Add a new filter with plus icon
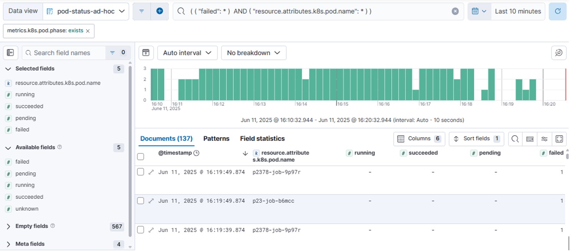Image resolution: width=571 pixels, height=251 pixels. 160,11
